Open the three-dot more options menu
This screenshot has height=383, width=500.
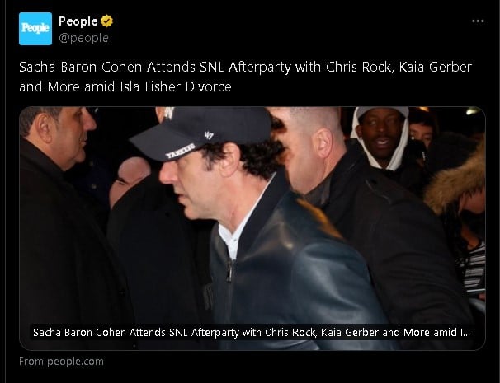[x=478, y=21]
